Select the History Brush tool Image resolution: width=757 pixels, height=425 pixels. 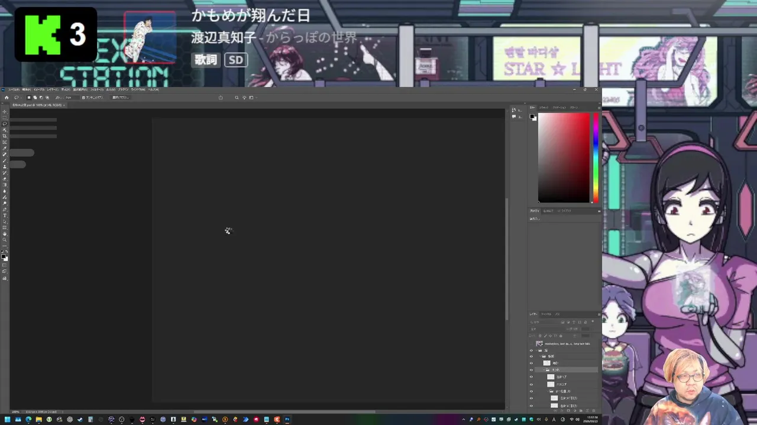coord(5,172)
